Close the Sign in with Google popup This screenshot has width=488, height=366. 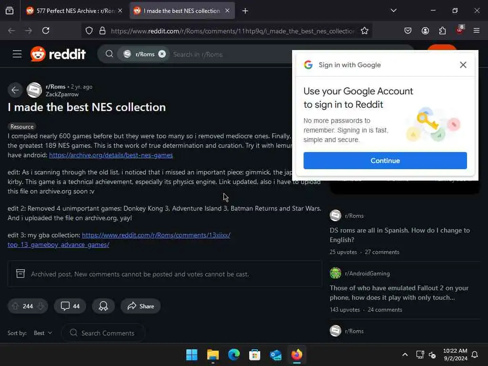point(463,65)
